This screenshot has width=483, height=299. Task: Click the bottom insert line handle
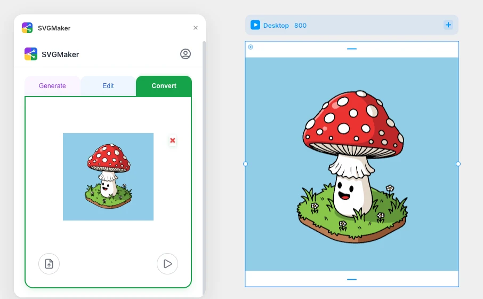click(x=352, y=280)
